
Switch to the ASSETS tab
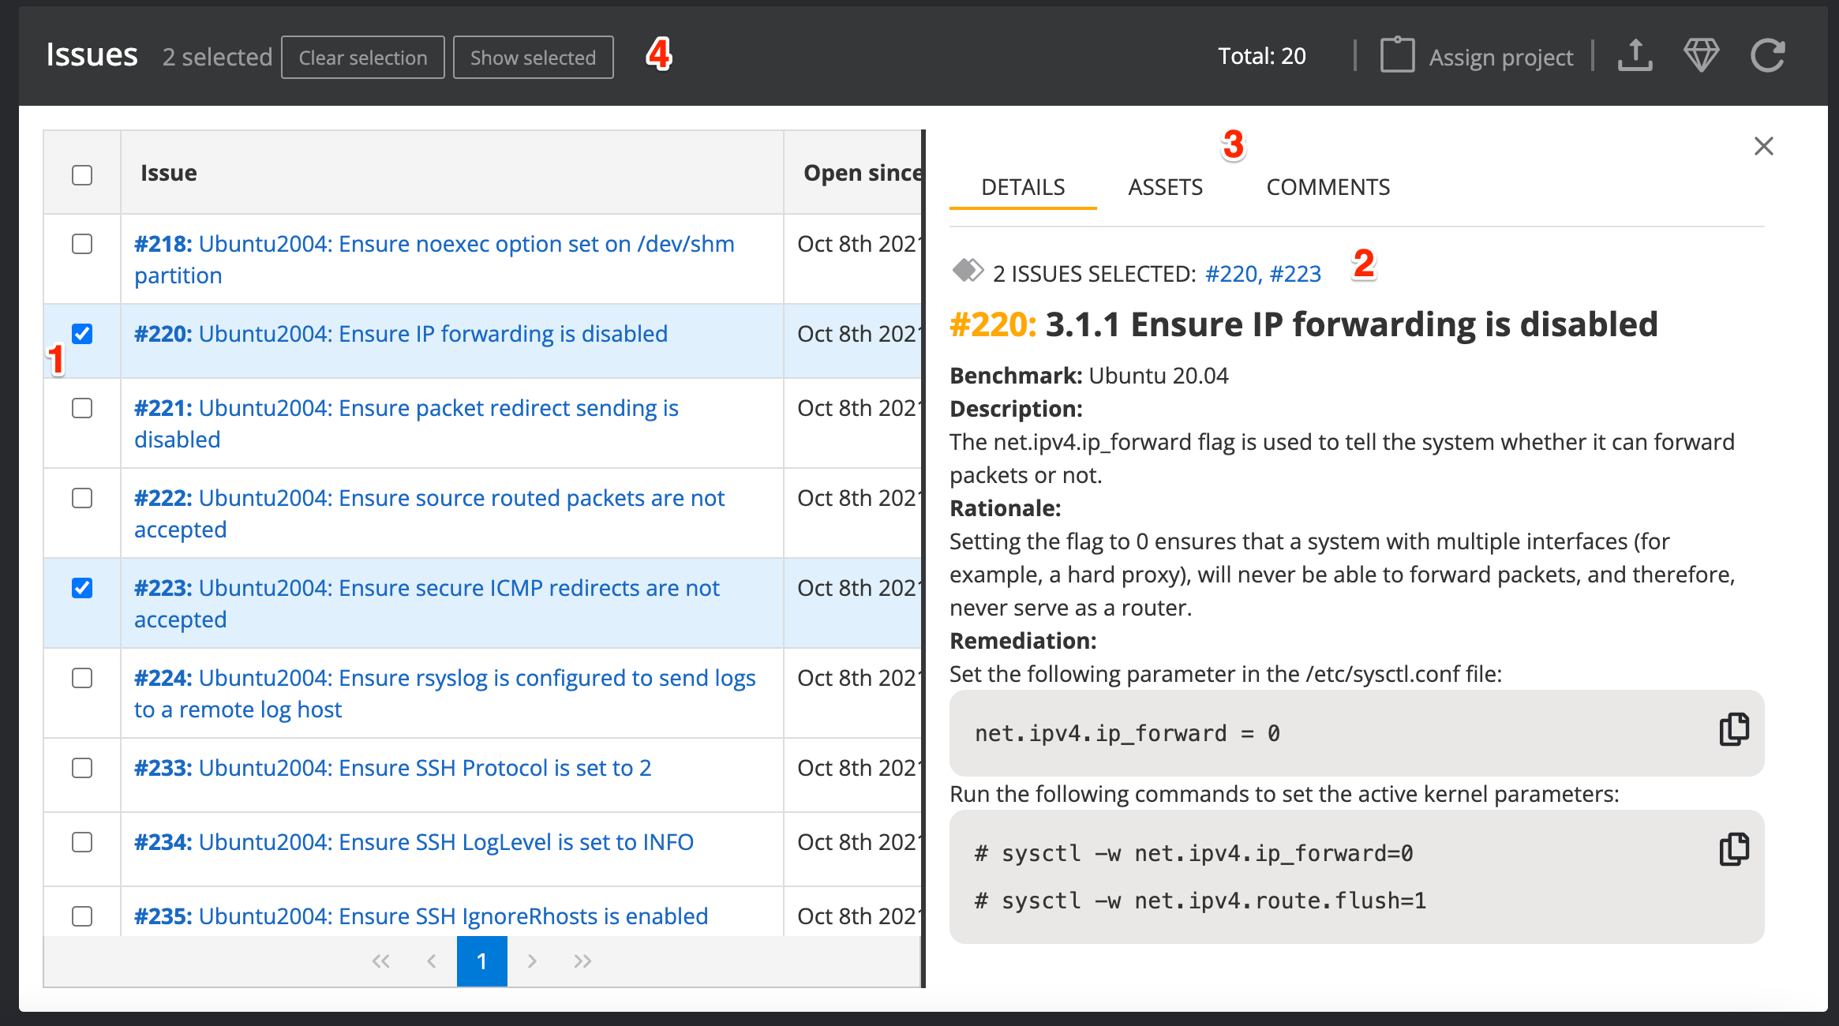(1165, 187)
